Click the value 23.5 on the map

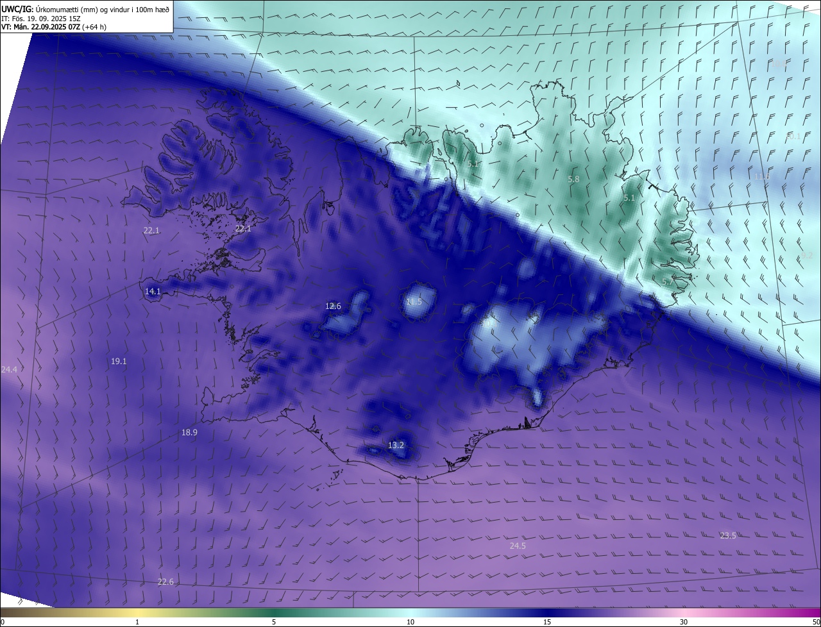728,535
